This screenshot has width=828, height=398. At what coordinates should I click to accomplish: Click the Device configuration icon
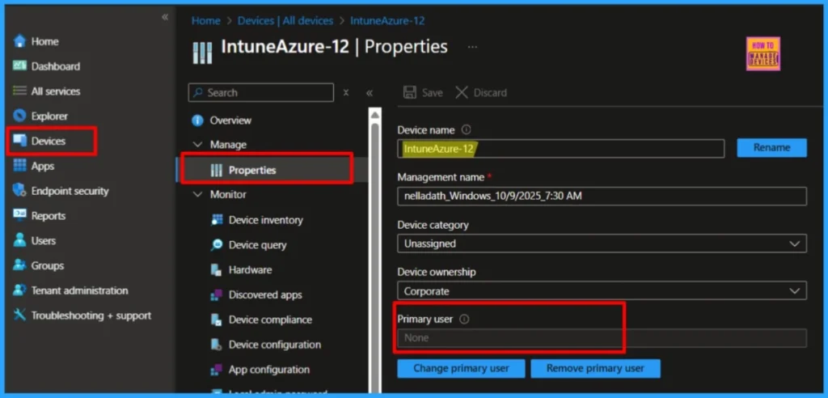pyautogui.click(x=217, y=345)
